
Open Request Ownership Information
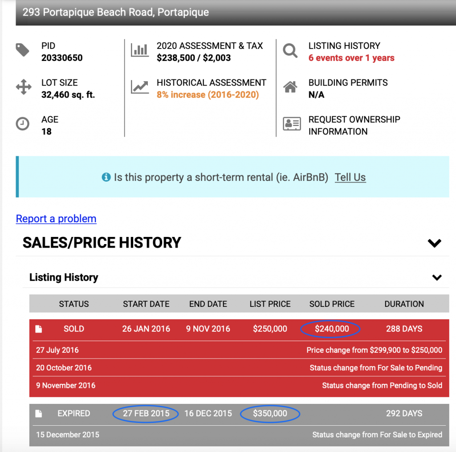tap(354, 126)
